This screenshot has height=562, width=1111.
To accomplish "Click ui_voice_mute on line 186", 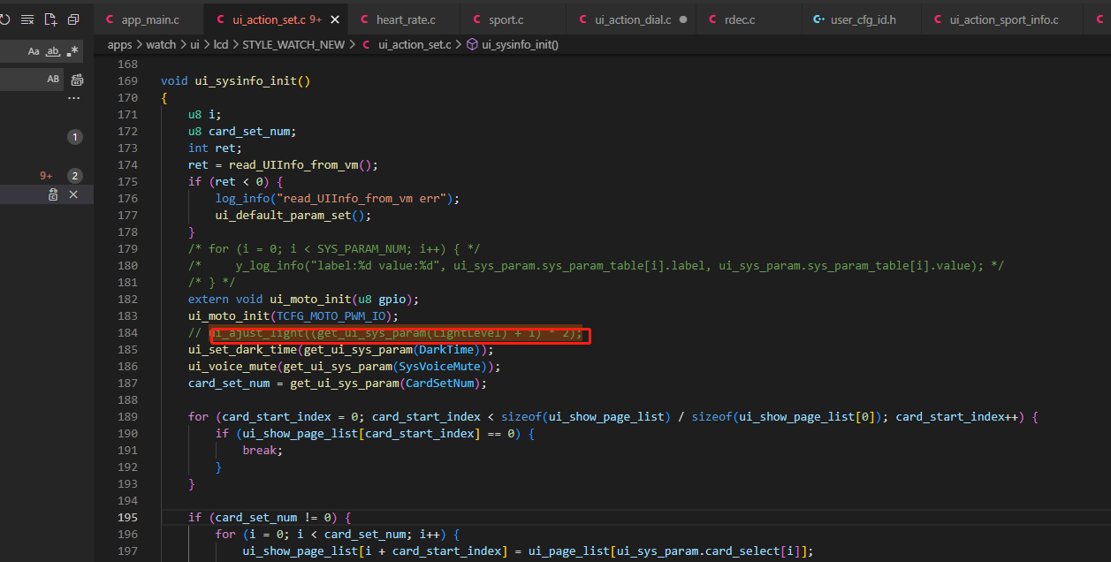I will [x=232, y=366].
